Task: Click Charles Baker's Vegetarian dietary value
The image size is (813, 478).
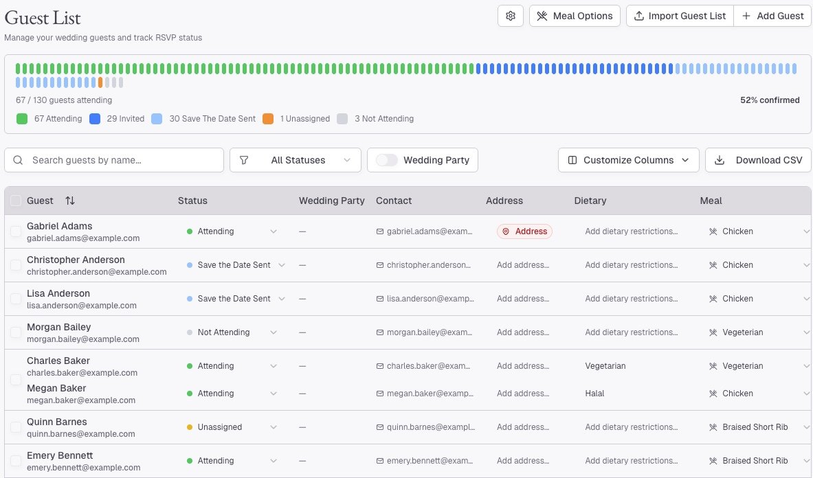Action: point(605,366)
